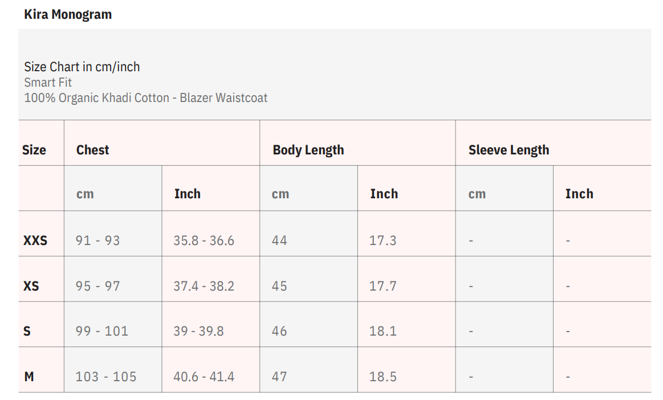Image resolution: width=663 pixels, height=400 pixels.
Task: Click the S chest value 99 - 101
Action: click(x=101, y=331)
